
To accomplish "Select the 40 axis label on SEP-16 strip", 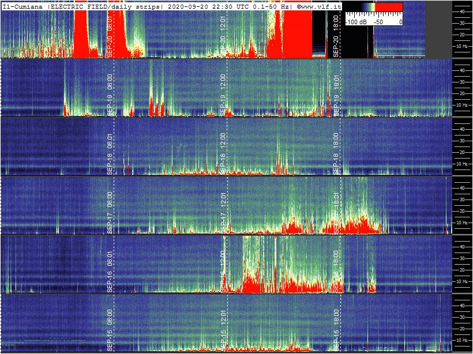I will (461, 247).
